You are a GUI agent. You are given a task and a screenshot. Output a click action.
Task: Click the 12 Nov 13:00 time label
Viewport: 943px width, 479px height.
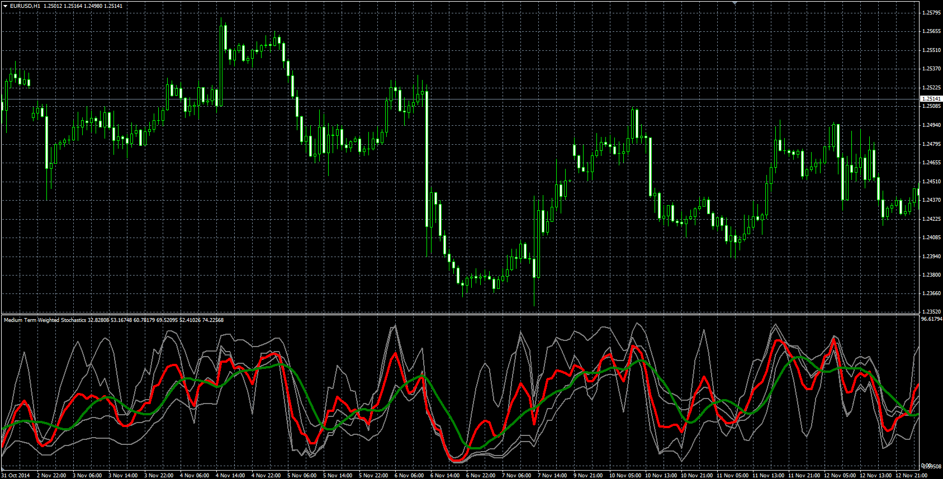click(x=875, y=476)
